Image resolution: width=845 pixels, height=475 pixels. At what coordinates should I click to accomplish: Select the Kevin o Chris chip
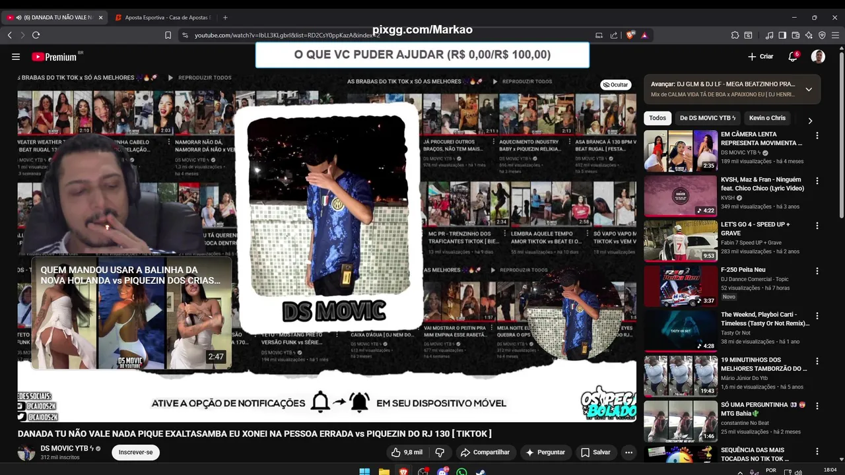tap(767, 118)
